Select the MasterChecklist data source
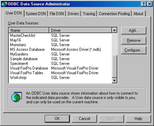Screen dimensions: 154x126 (x=23, y=35)
